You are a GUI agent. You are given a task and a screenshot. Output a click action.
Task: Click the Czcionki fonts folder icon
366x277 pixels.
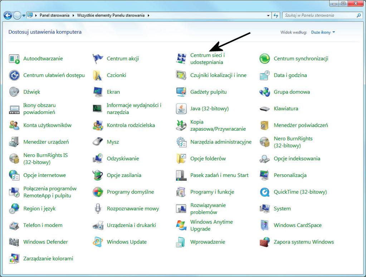click(x=98, y=75)
